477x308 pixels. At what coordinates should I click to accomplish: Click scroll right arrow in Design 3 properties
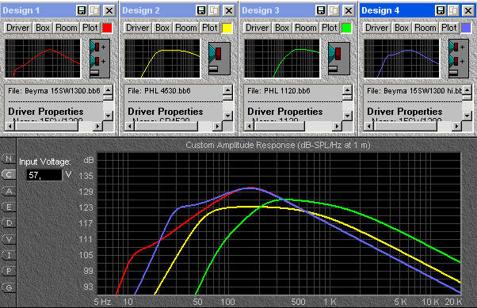pyautogui.click(x=337, y=126)
